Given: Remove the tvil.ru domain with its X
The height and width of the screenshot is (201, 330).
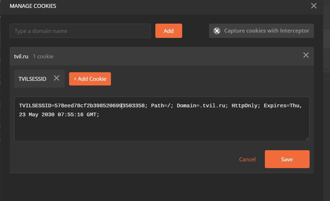Looking at the screenshot, I should (x=306, y=55).
